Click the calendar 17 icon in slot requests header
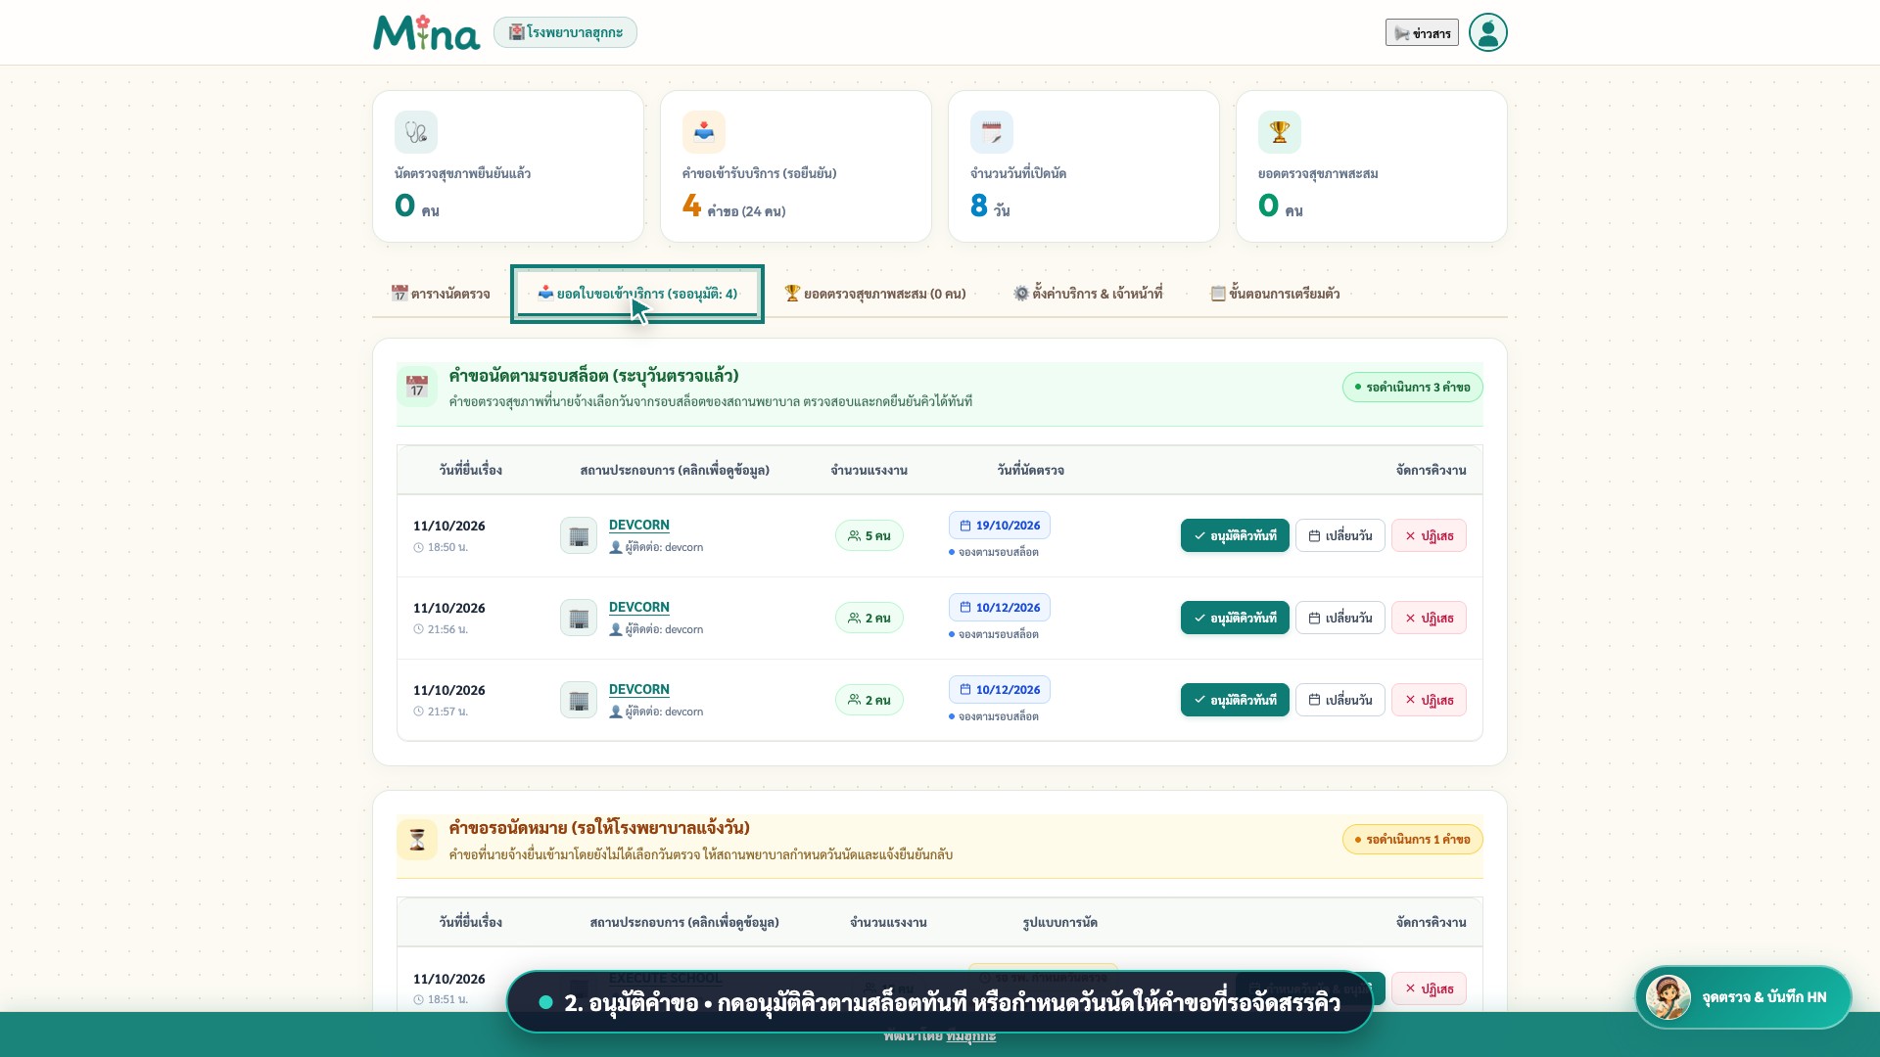1880x1057 pixels. pos(417,387)
